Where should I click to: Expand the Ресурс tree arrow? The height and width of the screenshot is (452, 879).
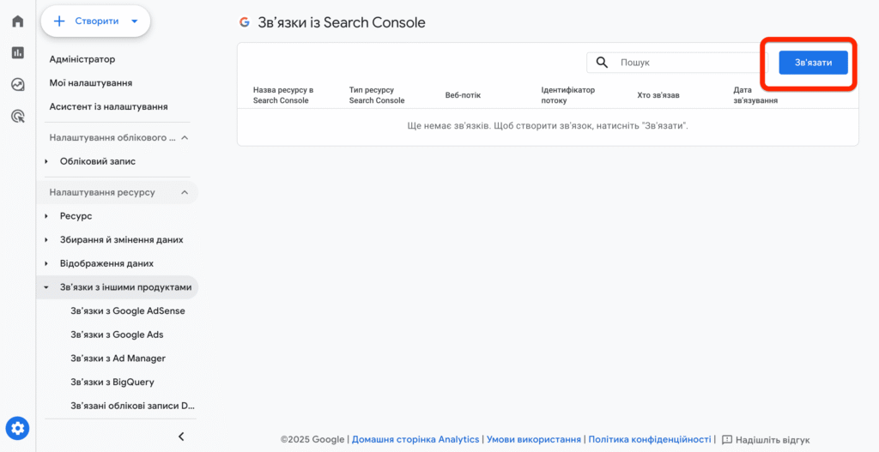pyautogui.click(x=46, y=216)
